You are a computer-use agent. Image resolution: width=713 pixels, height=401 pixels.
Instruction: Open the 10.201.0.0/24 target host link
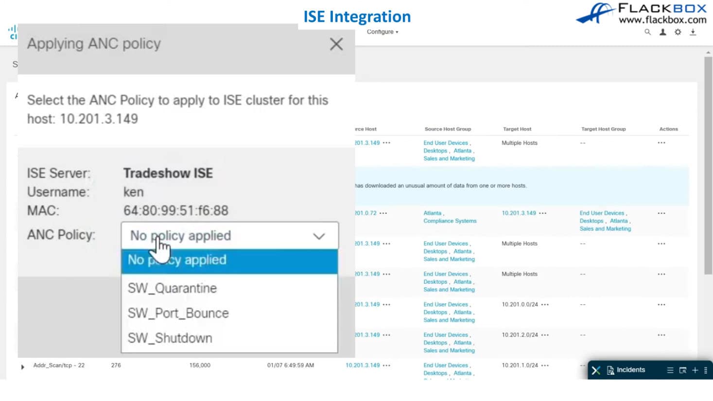click(520, 305)
